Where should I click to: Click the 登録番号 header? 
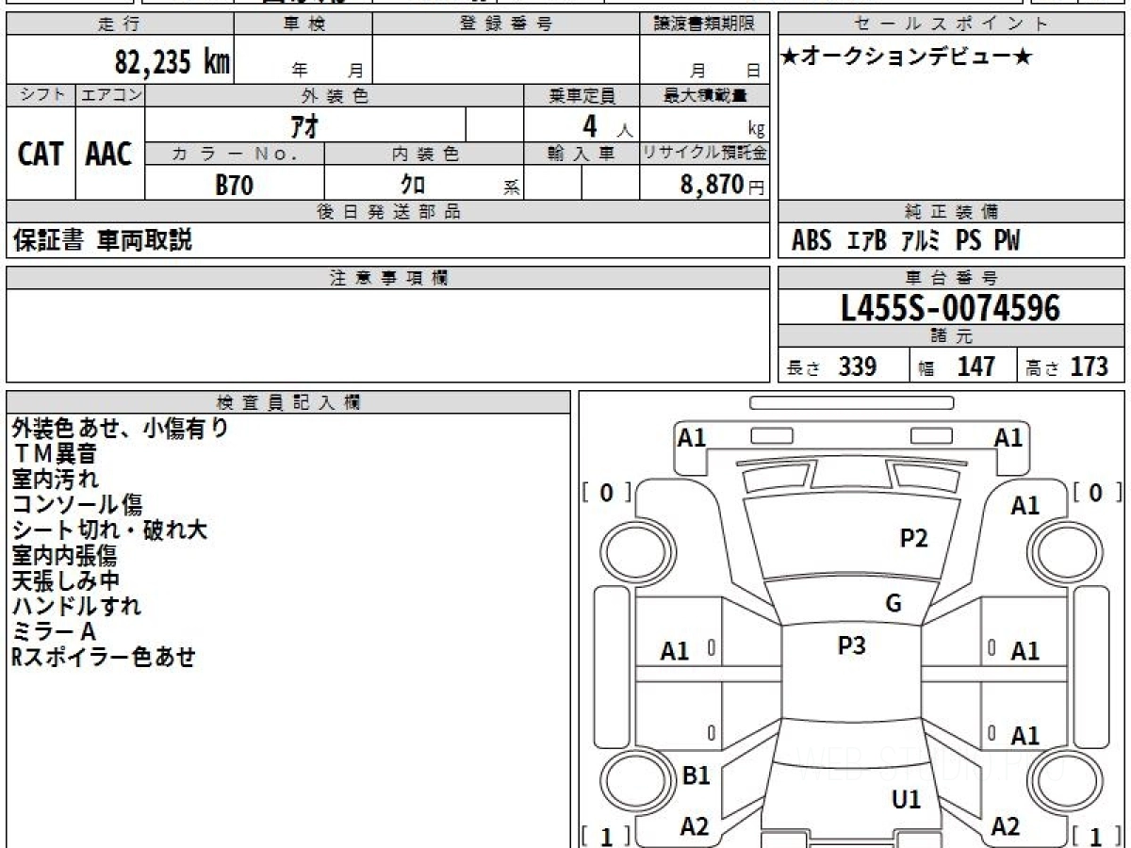tap(506, 24)
